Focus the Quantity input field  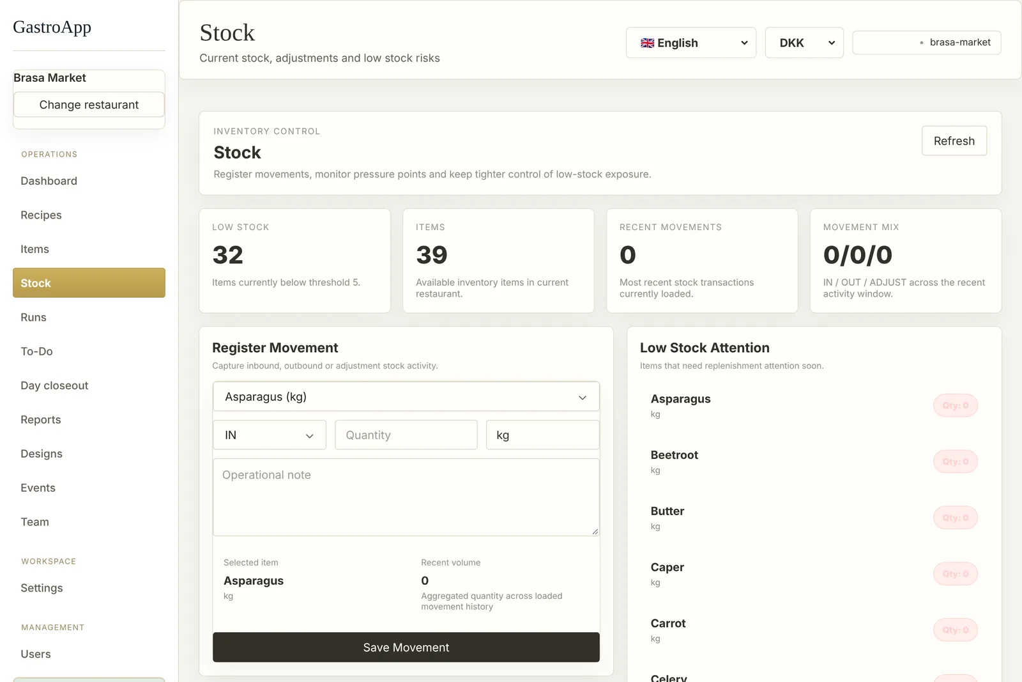[x=406, y=435]
